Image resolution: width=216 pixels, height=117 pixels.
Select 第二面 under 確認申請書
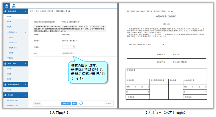9,22
